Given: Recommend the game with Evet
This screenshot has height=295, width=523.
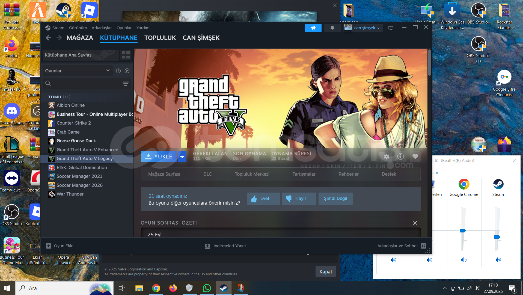Looking at the screenshot, I should (x=263, y=199).
